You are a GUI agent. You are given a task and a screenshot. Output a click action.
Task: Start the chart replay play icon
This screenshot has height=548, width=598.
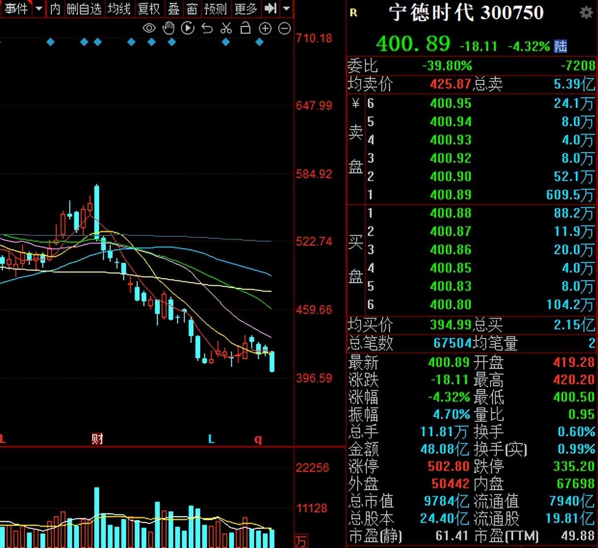(x=188, y=28)
